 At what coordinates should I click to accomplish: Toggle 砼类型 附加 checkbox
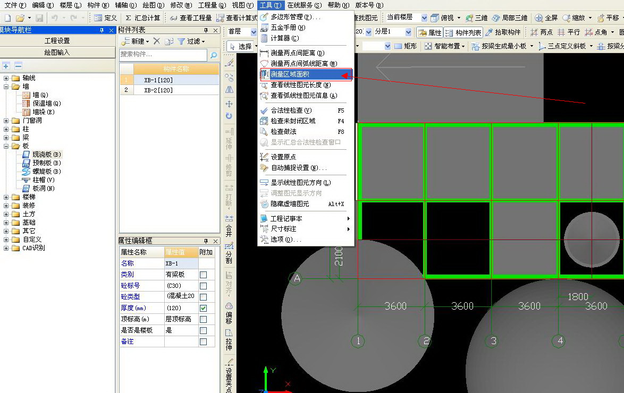point(204,297)
